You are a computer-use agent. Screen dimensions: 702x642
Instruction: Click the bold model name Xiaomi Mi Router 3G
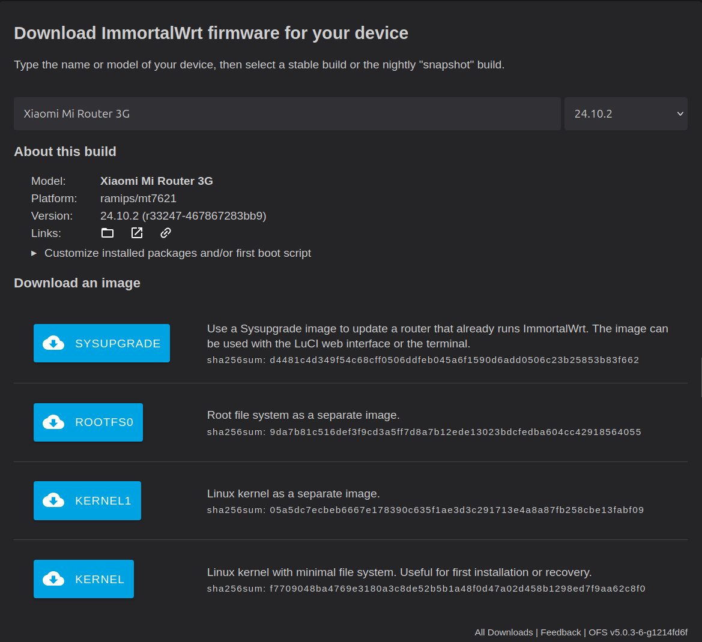coord(156,181)
